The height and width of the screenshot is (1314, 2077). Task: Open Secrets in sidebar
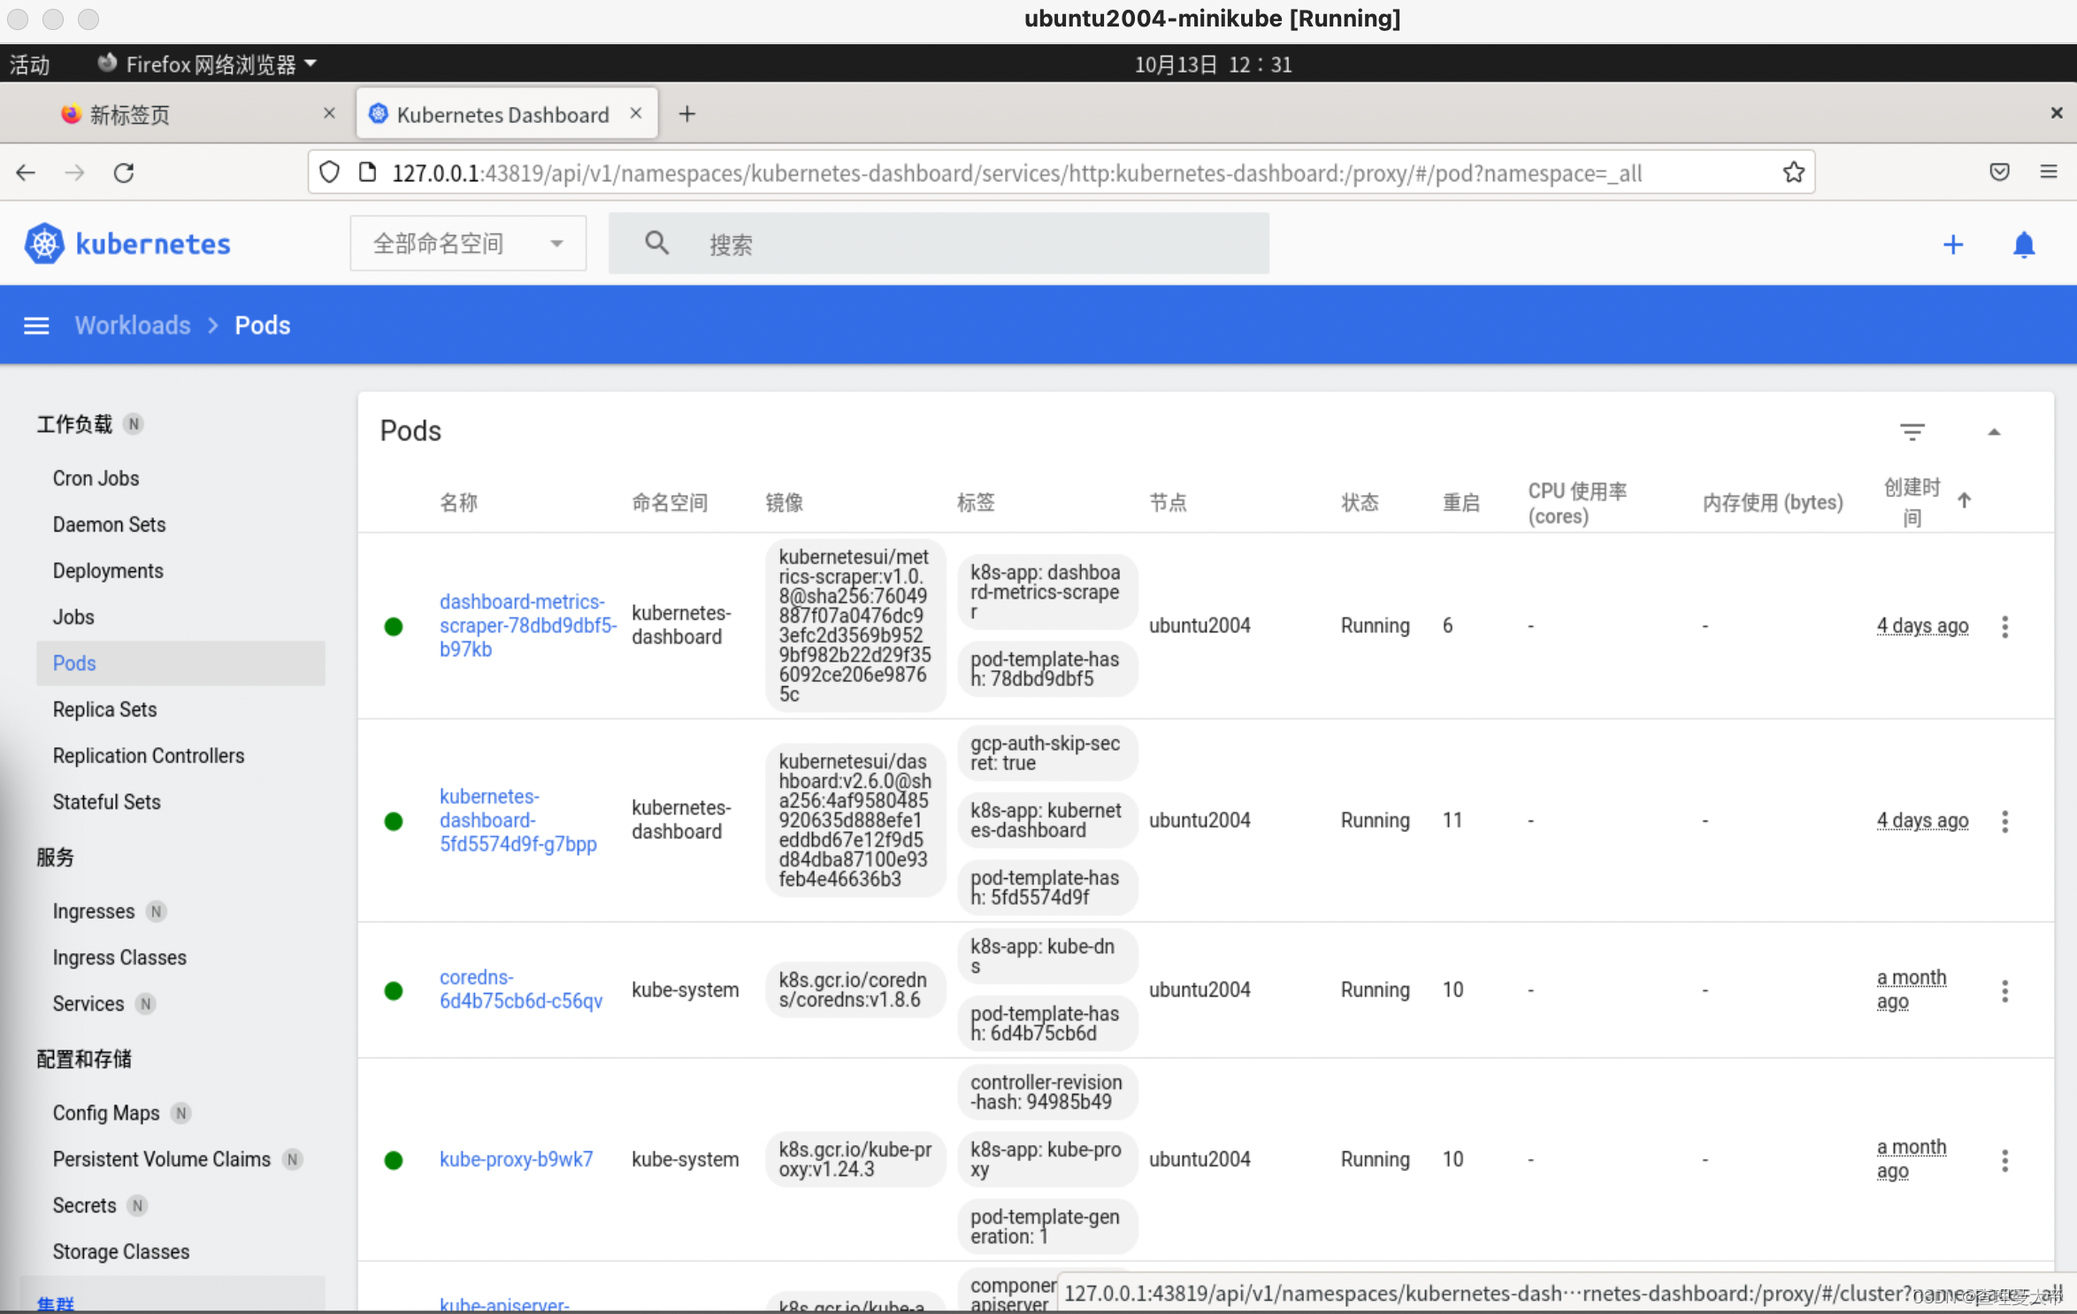coord(84,1205)
